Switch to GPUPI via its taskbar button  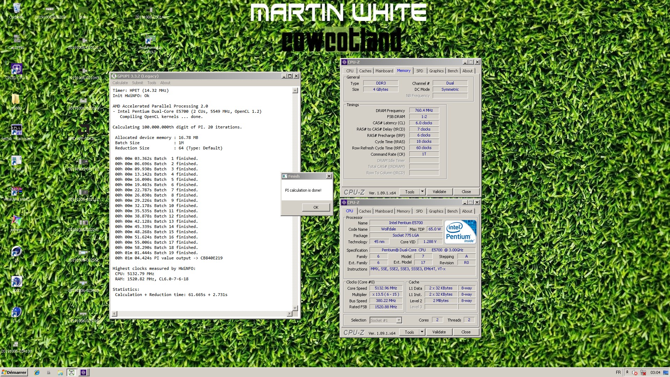coord(72,372)
